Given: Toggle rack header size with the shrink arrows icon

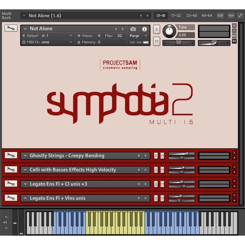Looking at the screenshot, I should [x=241, y=15].
